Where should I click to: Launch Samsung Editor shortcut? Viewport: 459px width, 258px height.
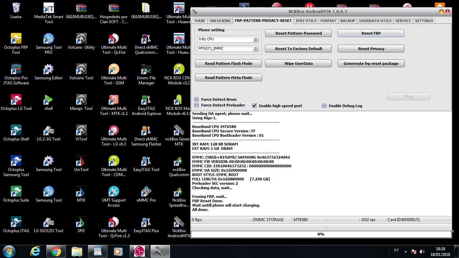click(49, 72)
